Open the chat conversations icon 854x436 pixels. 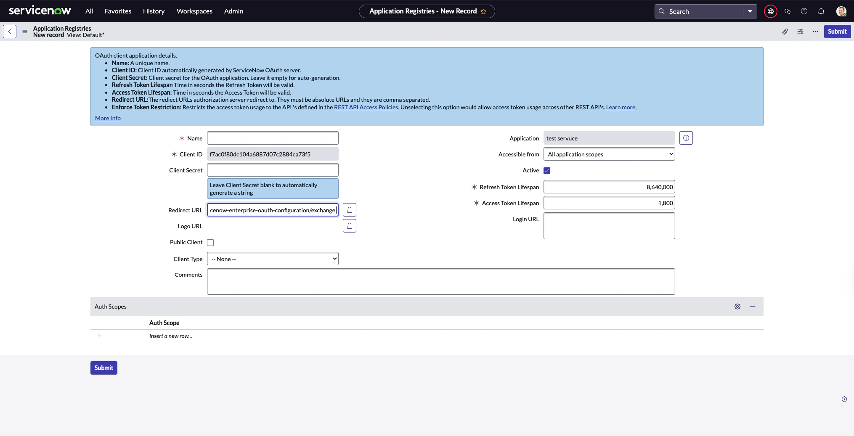(788, 11)
